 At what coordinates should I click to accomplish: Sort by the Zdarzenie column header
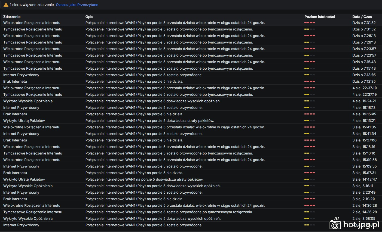(x=12, y=17)
